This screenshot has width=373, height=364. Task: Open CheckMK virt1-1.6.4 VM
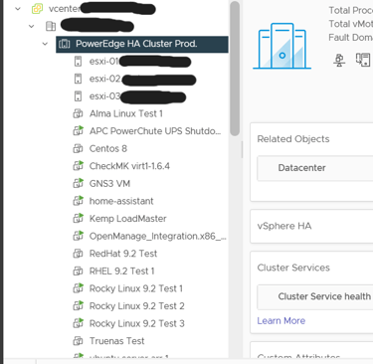(129, 166)
